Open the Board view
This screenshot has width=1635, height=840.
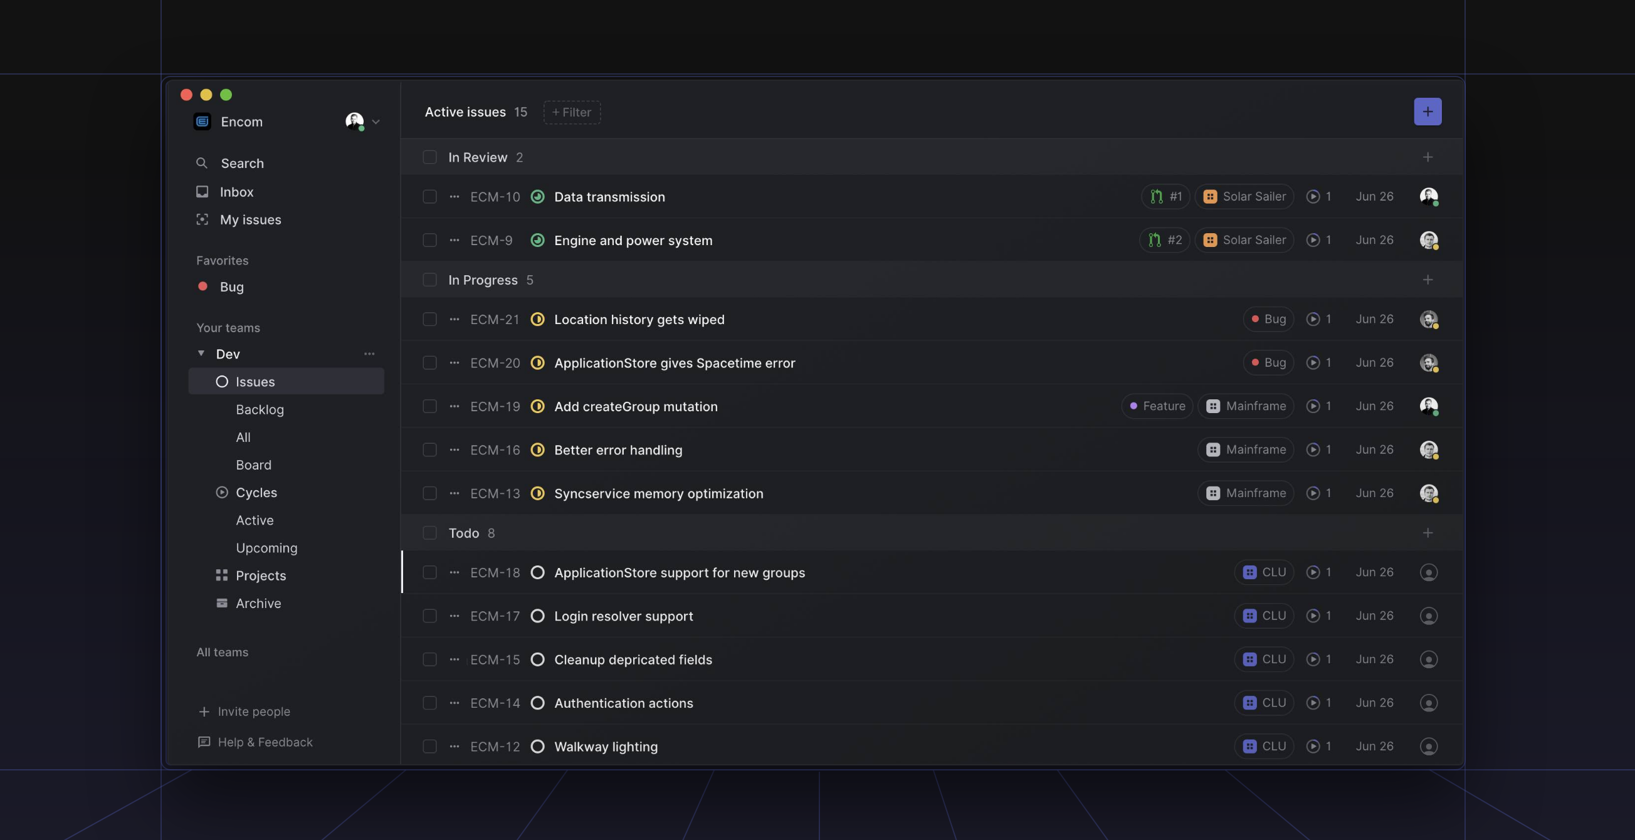[x=253, y=465]
